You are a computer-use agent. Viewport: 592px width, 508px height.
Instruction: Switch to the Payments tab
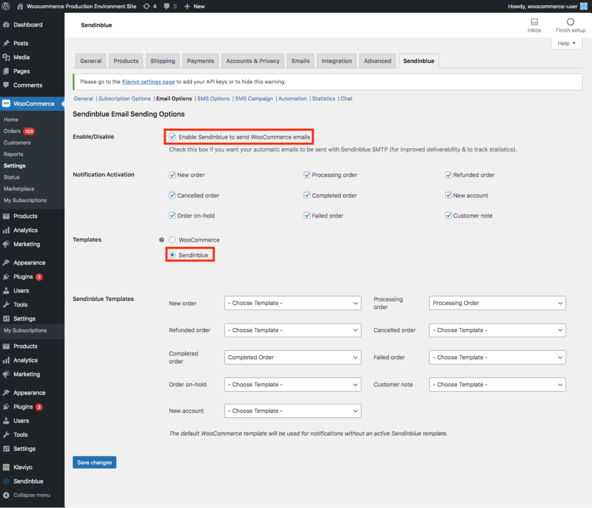201,61
